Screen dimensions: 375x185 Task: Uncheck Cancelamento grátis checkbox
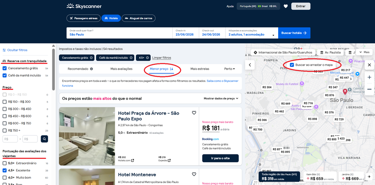5,68
